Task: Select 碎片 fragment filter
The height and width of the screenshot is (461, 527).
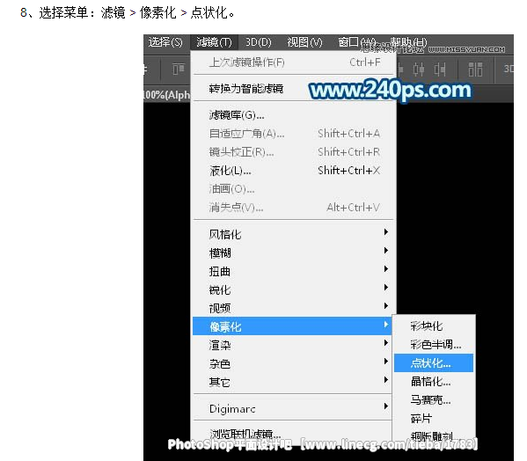Action: [434, 418]
